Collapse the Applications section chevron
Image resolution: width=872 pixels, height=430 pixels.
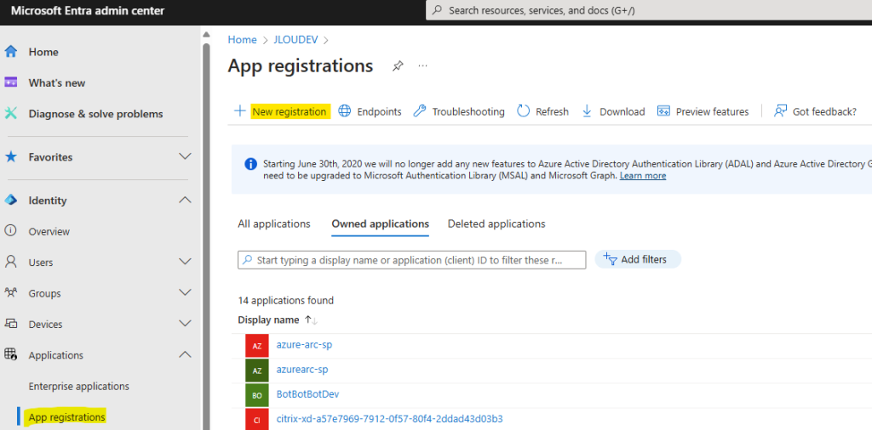(185, 354)
